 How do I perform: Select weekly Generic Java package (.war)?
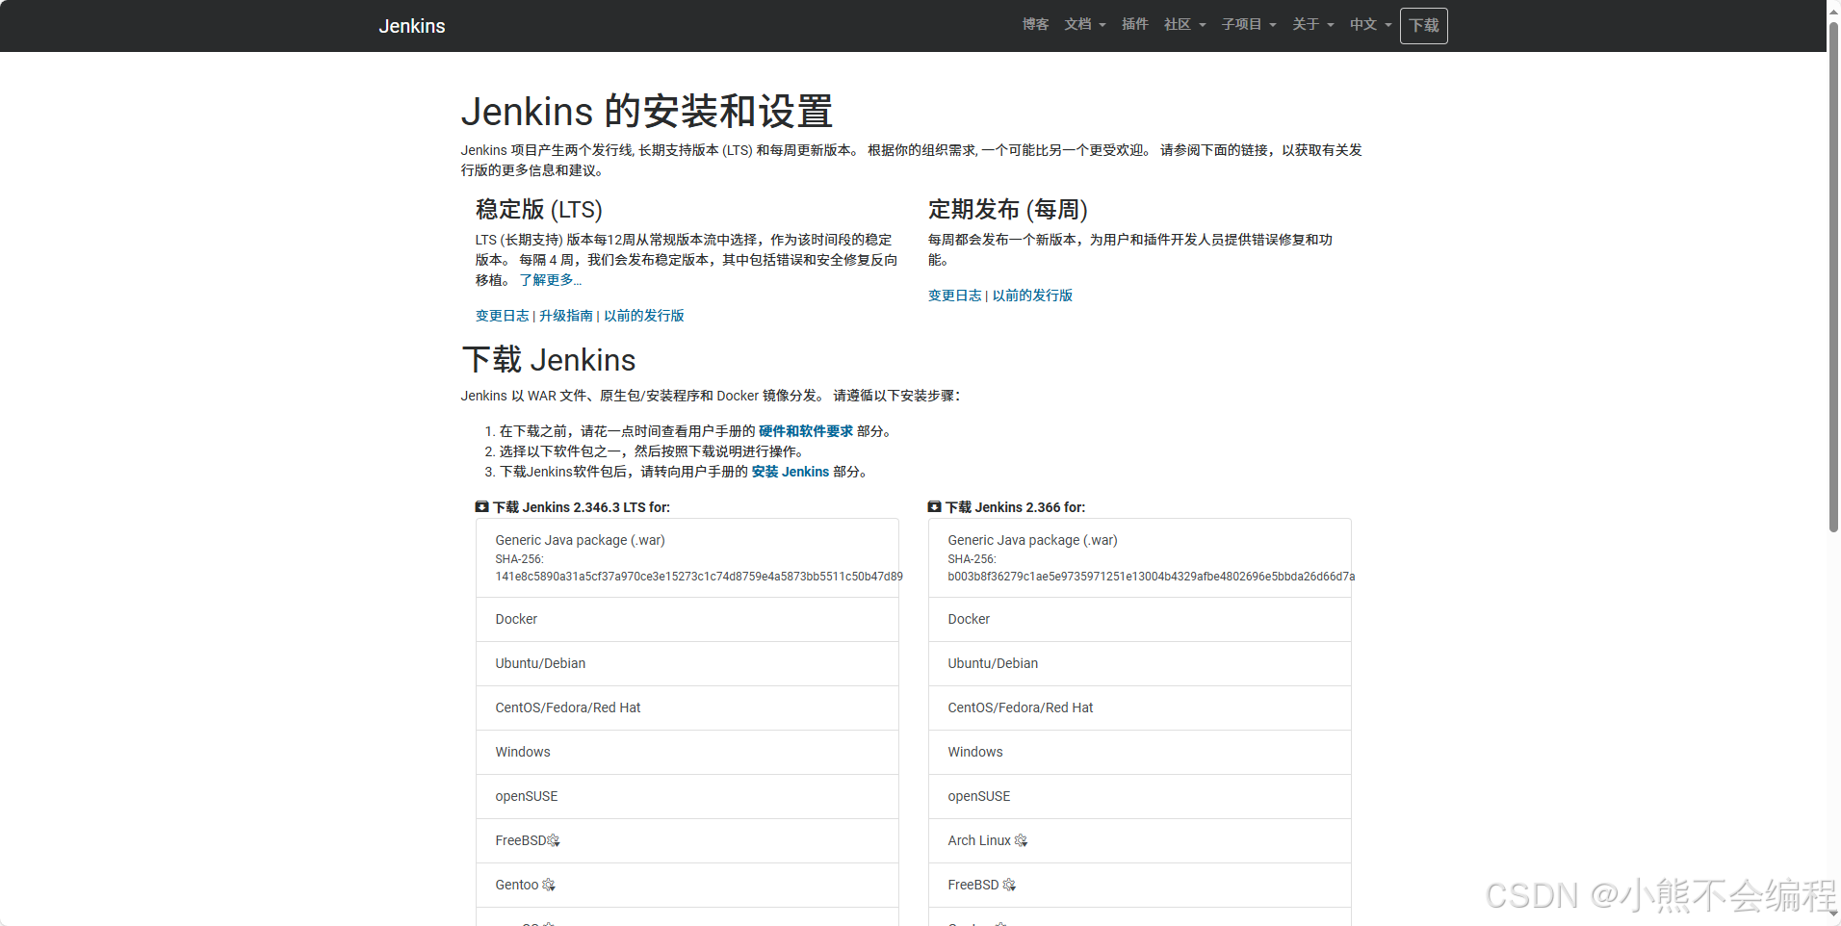pyautogui.click(x=1139, y=558)
